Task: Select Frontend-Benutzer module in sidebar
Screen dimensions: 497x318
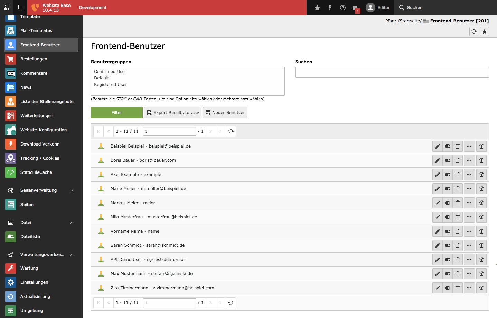Action: click(x=41, y=45)
